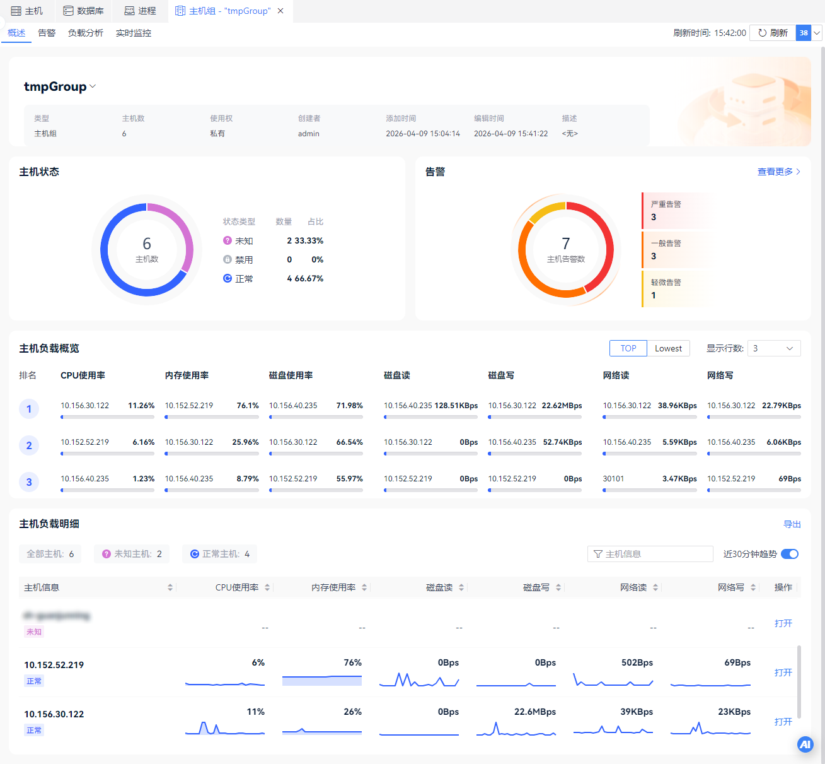Switch to the 实时监控 tab
825x764 pixels.
(x=134, y=33)
